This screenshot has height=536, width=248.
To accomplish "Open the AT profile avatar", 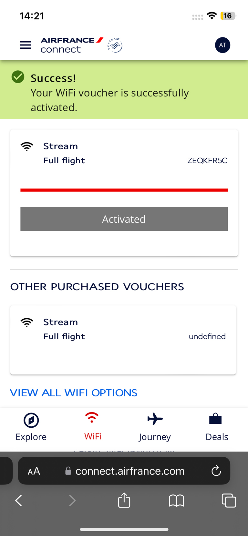I will (x=222, y=45).
